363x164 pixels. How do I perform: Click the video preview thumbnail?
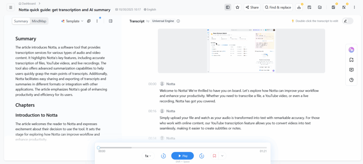coord(241,51)
